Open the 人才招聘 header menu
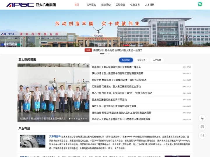The width and height of the screenshot is (210, 157). pos(150,5)
